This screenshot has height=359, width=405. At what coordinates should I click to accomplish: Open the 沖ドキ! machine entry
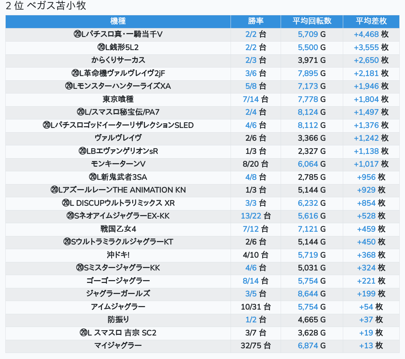(x=118, y=255)
